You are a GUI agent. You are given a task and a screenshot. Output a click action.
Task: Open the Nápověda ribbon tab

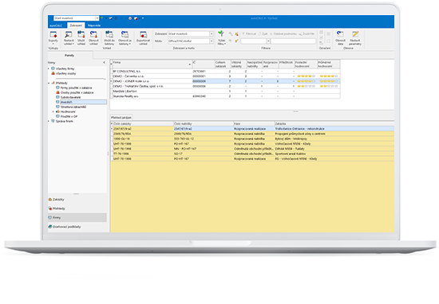click(x=94, y=25)
